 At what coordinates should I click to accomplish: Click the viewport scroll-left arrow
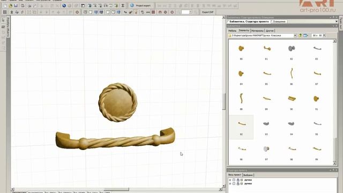pyautogui.click(x=12, y=189)
